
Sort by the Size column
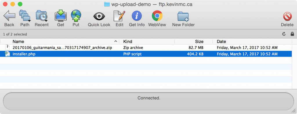click(x=199, y=41)
